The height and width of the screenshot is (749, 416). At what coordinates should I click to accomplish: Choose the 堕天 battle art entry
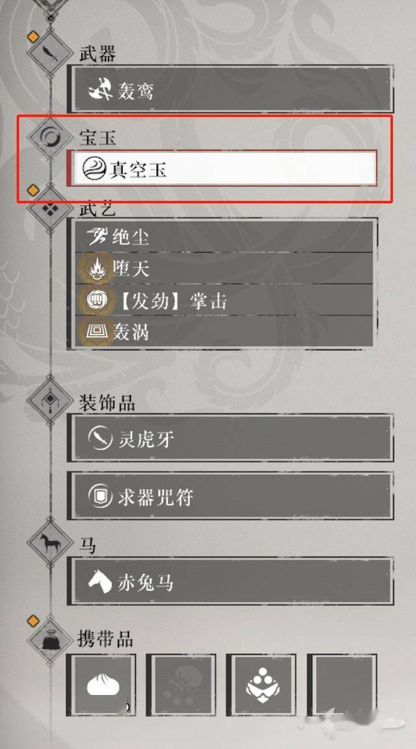pos(224,268)
